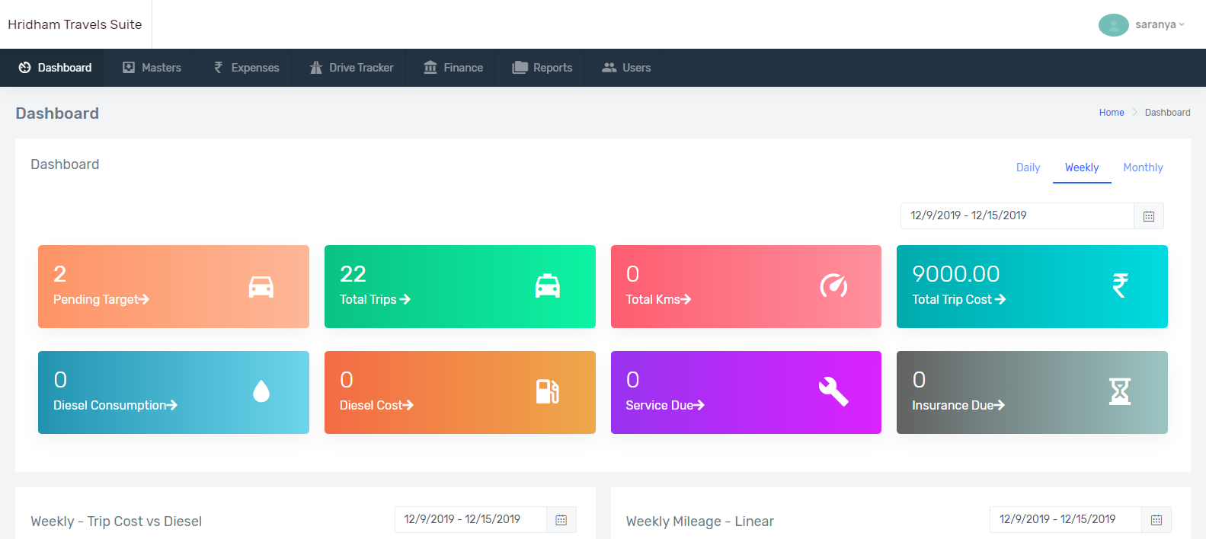
Task: Click the rupee icon on Total Trip Cost card
Action: tap(1119, 286)
